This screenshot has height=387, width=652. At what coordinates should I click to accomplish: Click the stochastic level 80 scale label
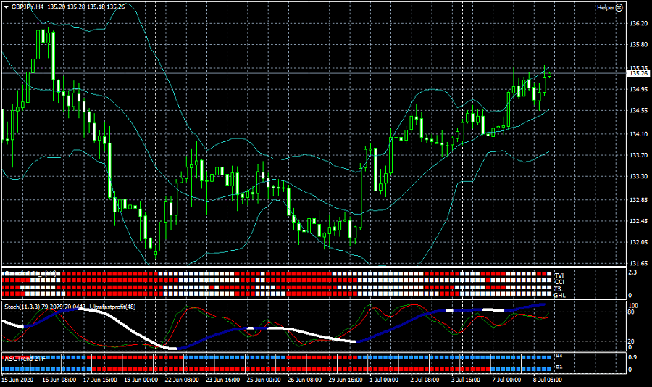coord(631,312)
